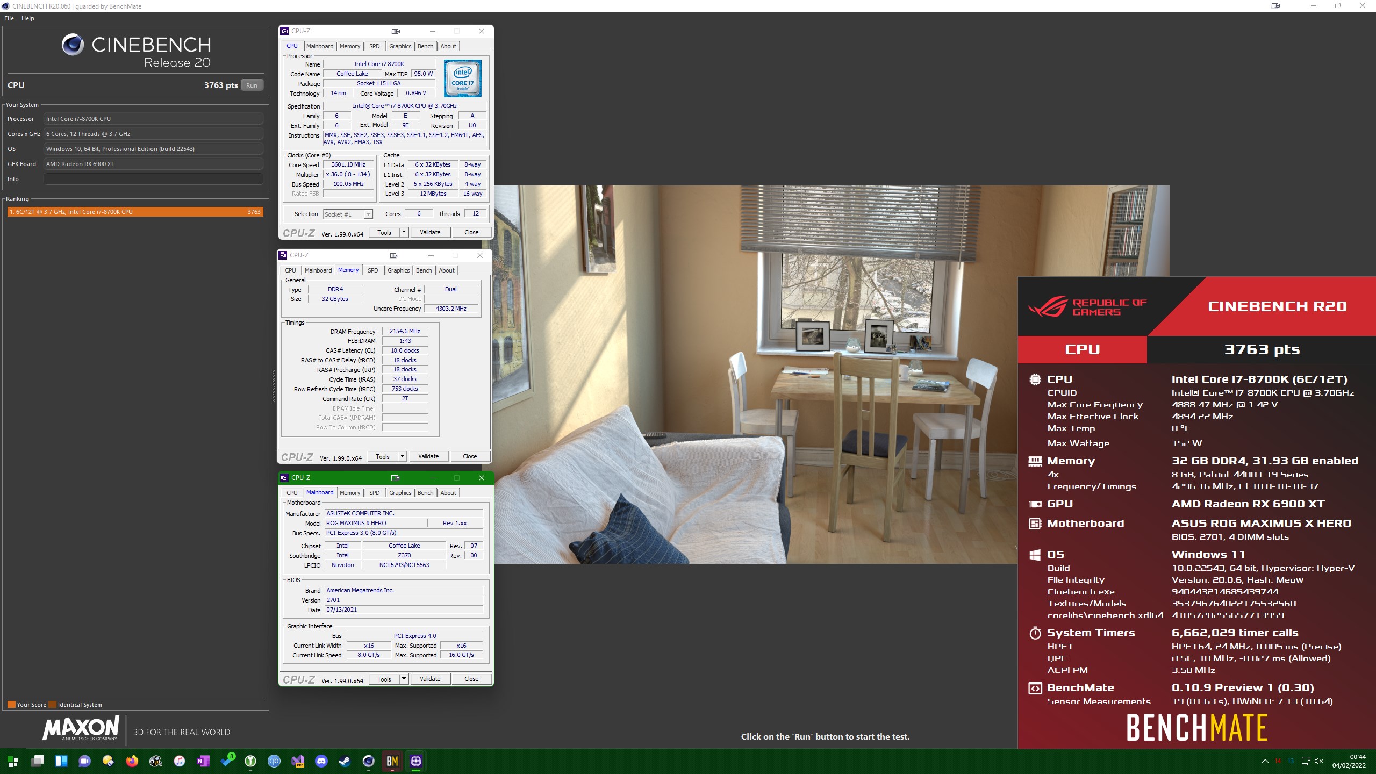This screenshot has width=1376, height=774.
Task: Click Validate in top CPU-Z window
Action: [x=430, y=232]
